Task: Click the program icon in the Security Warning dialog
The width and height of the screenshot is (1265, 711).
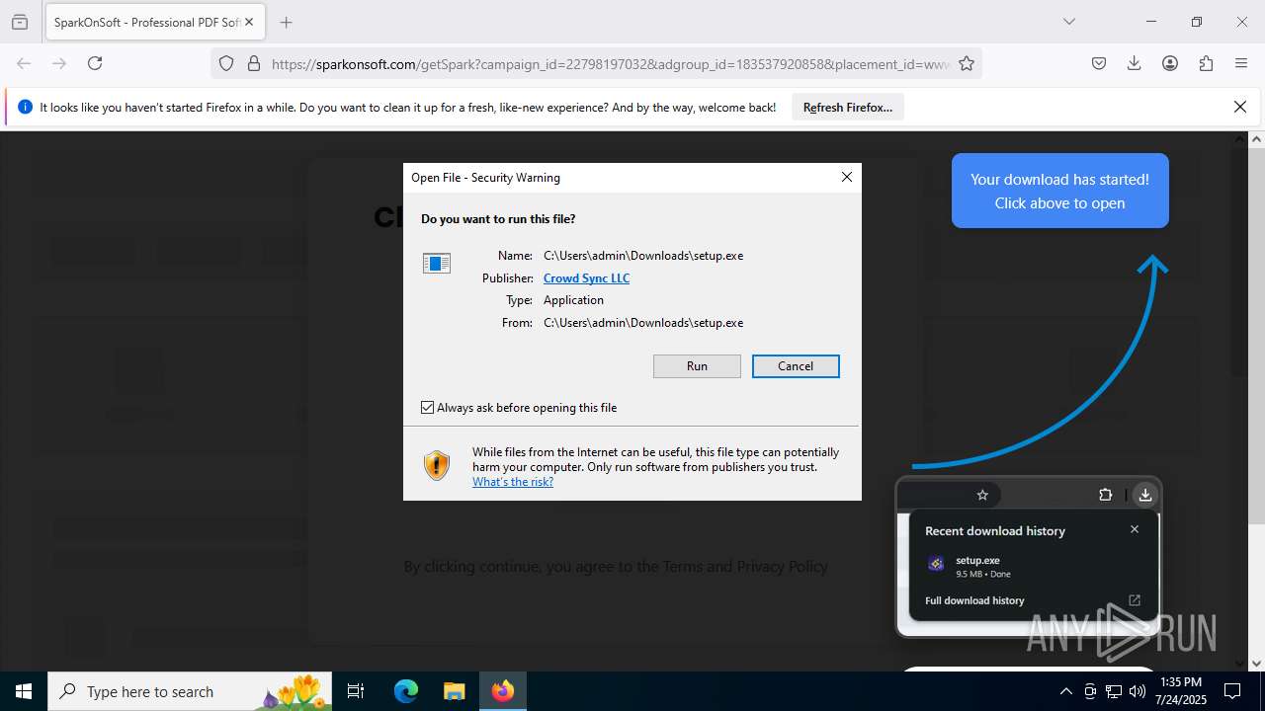Action: (x=437, y=263)
